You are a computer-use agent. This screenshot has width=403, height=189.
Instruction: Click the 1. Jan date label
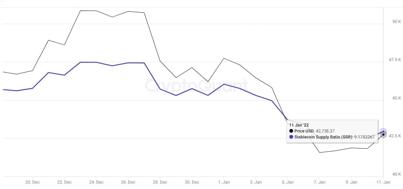click(x=224, y=182)
